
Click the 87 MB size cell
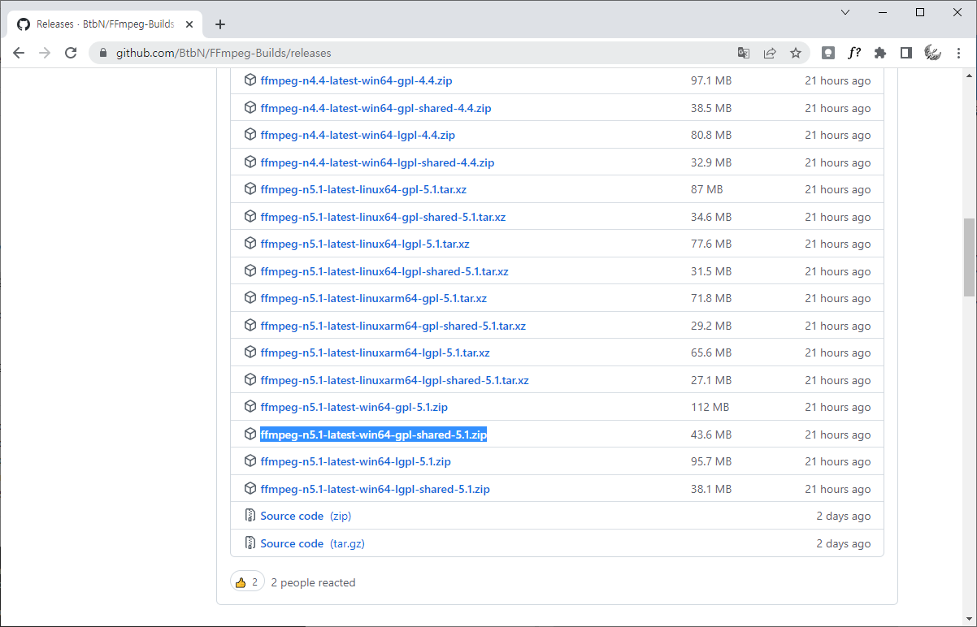tap(706, 189)
